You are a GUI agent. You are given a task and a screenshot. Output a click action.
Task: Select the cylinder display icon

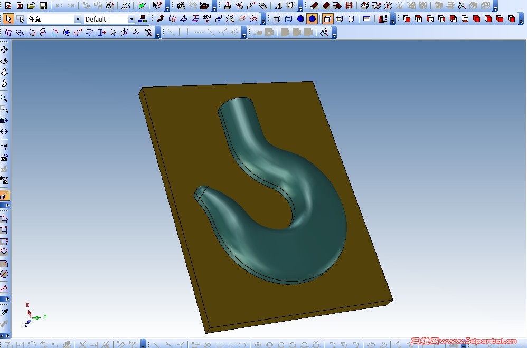[x=351, y=19]
